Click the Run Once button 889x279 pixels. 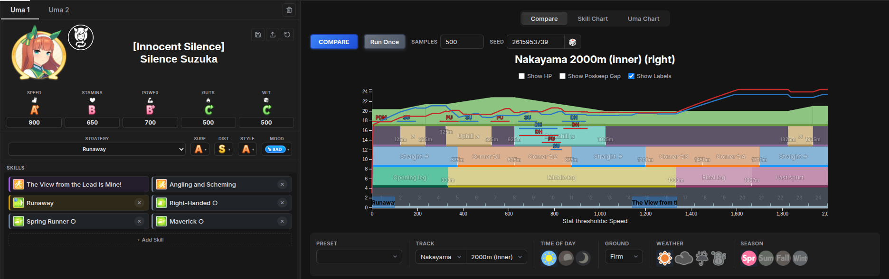tap(385, 42)
